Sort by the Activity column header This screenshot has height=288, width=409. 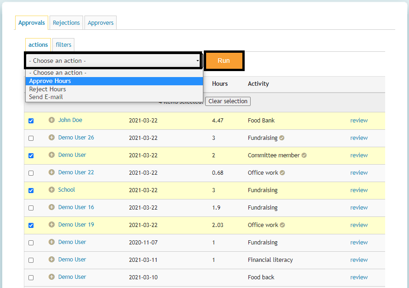coord(258,83)
